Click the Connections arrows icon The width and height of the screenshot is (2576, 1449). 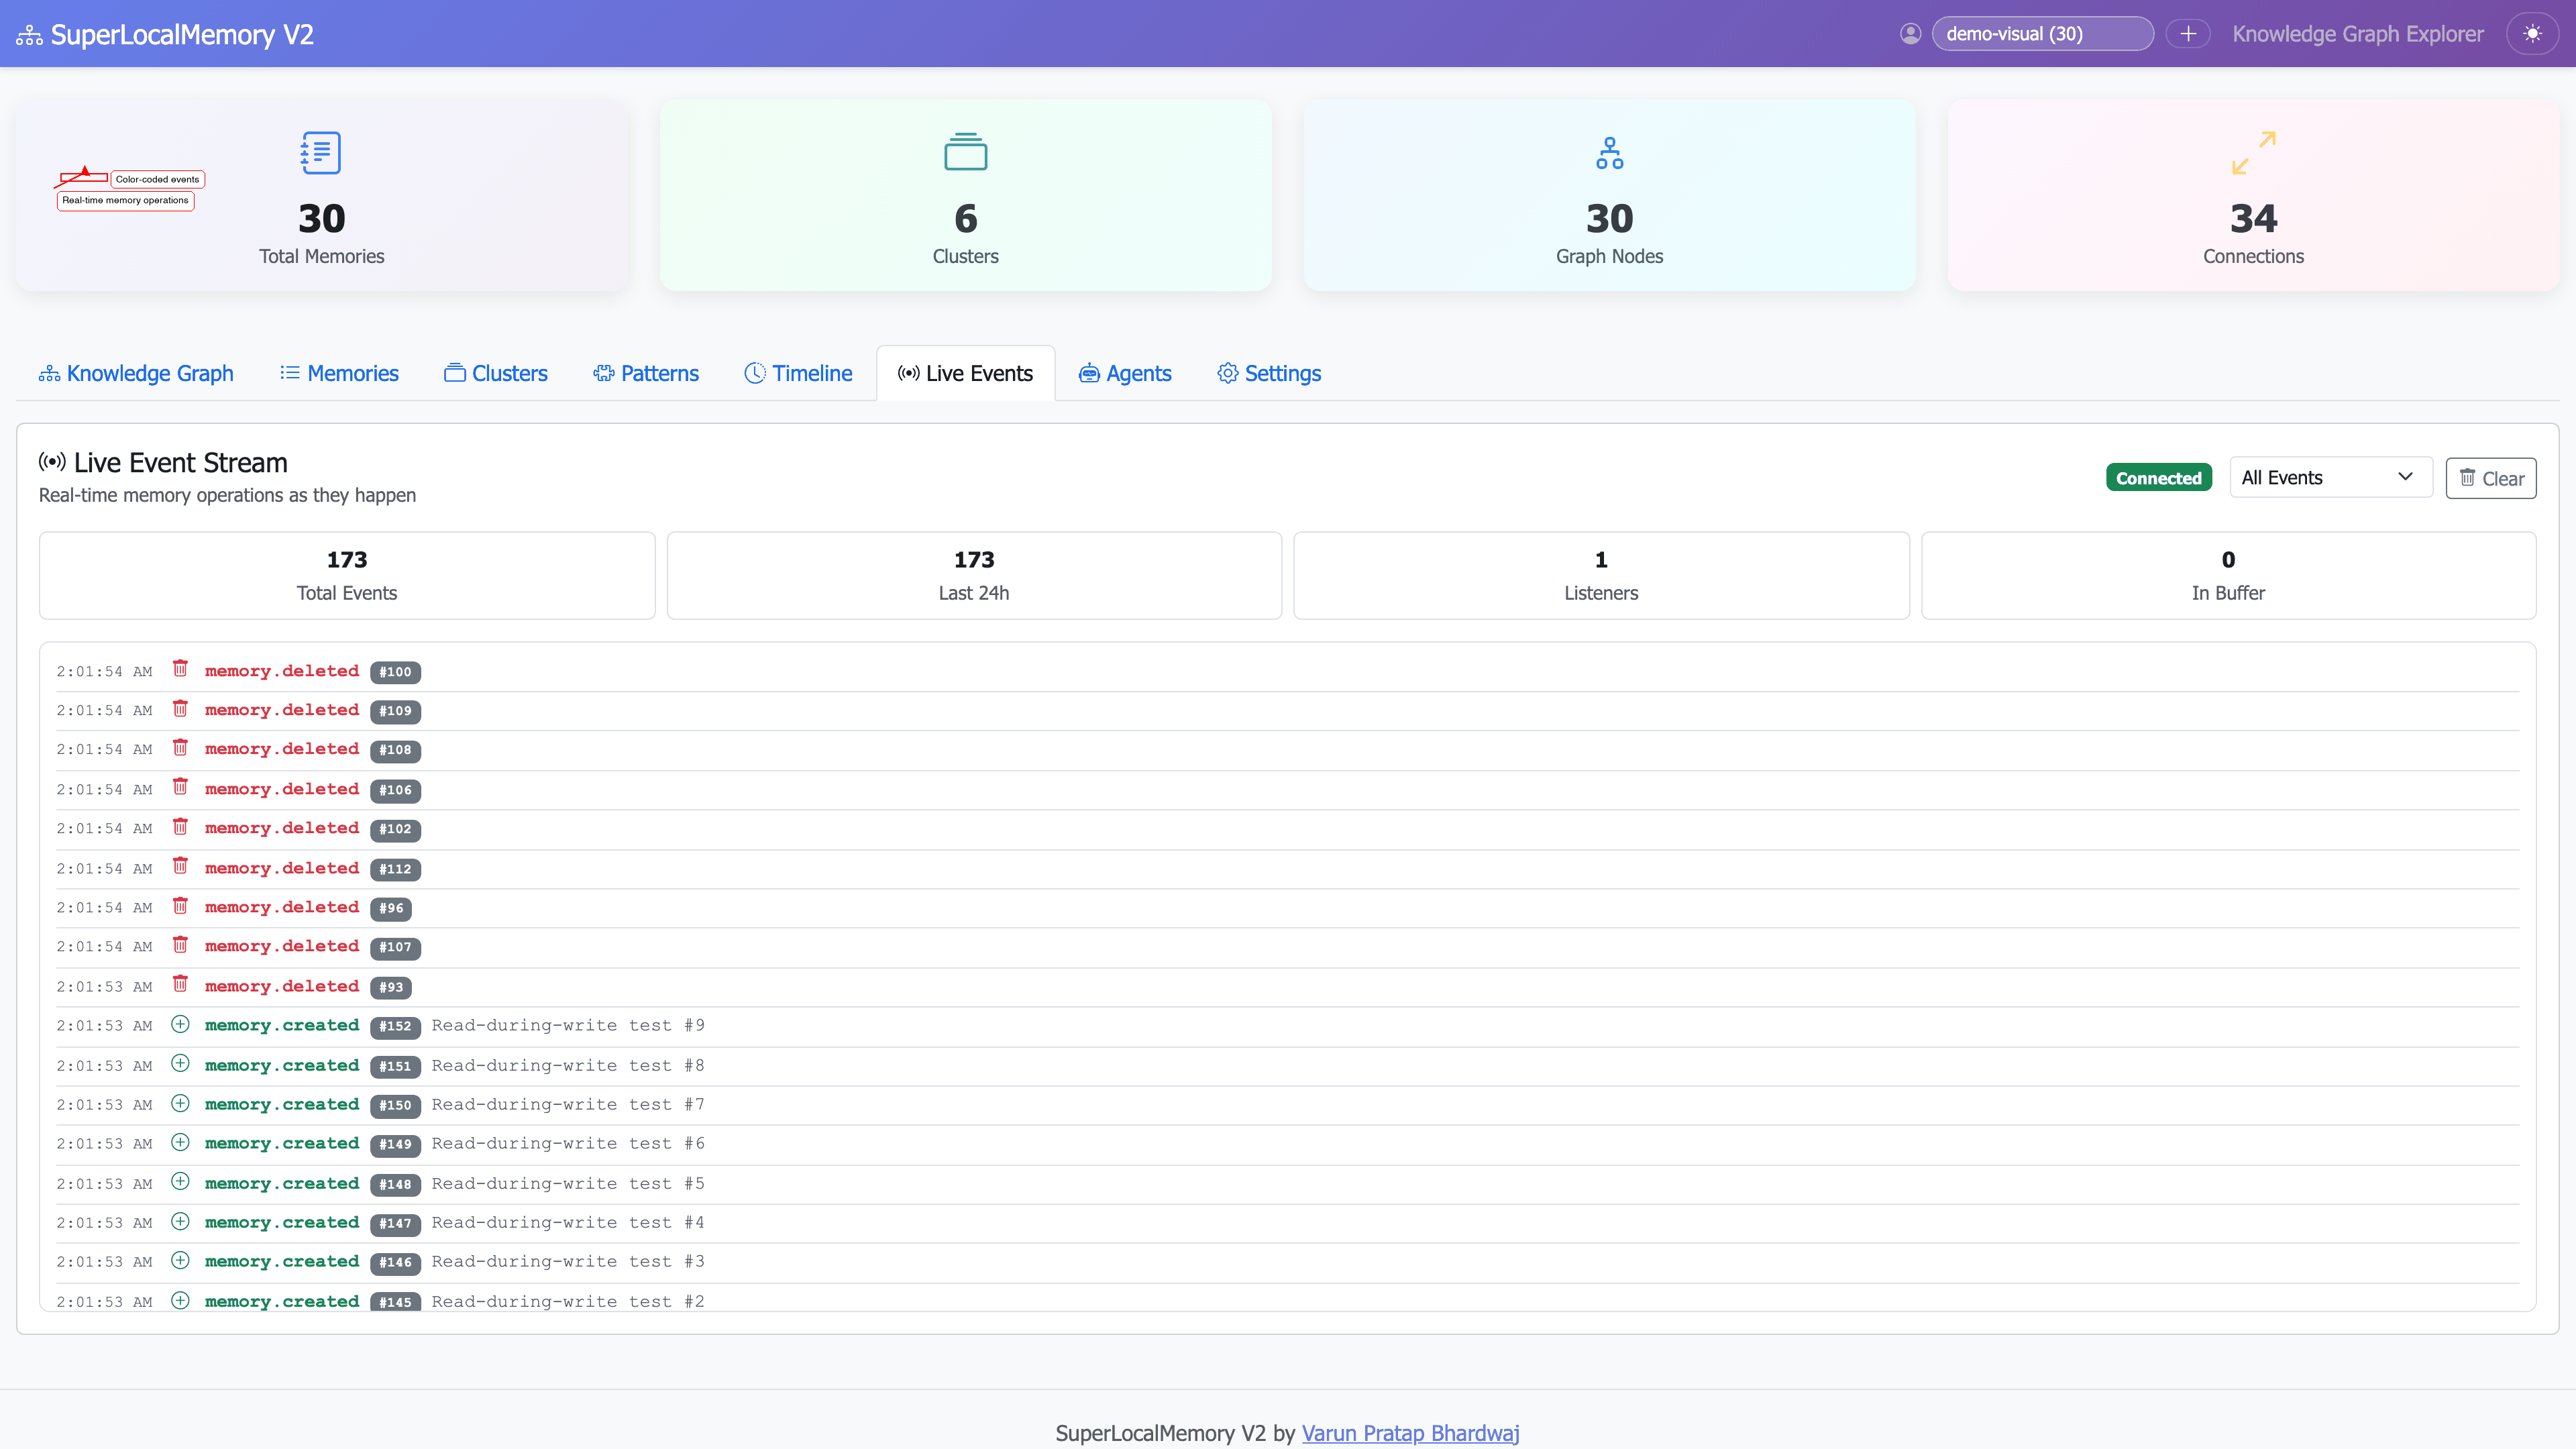tap(2253, 152)
